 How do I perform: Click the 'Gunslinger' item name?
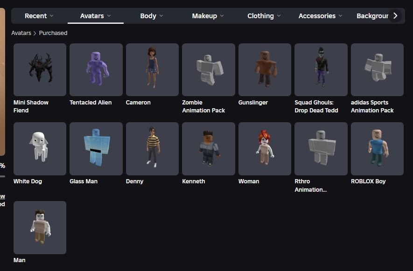tap(253, 103)
